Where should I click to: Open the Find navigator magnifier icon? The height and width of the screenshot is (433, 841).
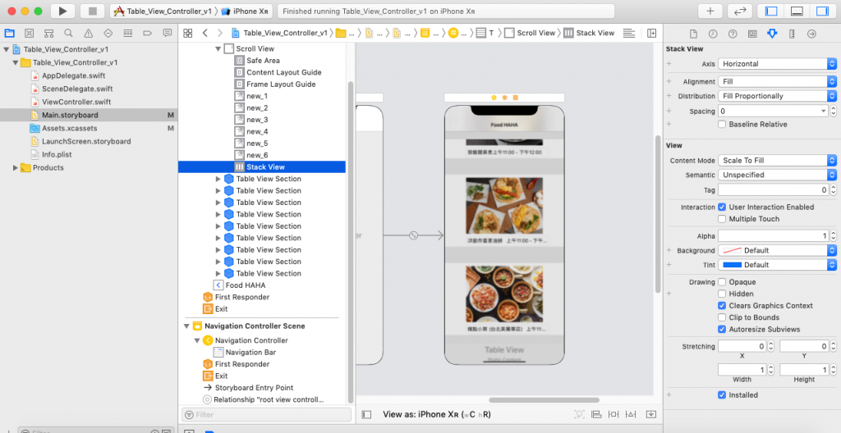click(69, 34)
